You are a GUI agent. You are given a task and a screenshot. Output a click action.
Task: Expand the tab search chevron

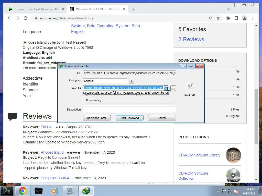pyautogui.click(x=228, y=9)
